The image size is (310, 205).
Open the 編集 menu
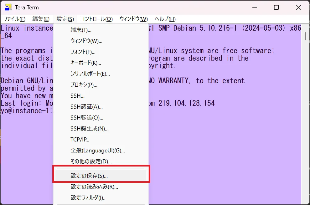40,19
